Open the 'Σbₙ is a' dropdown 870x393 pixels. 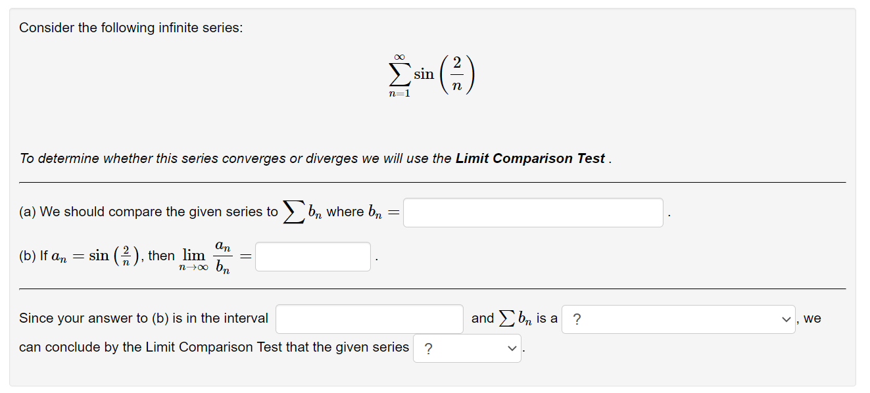677,319
